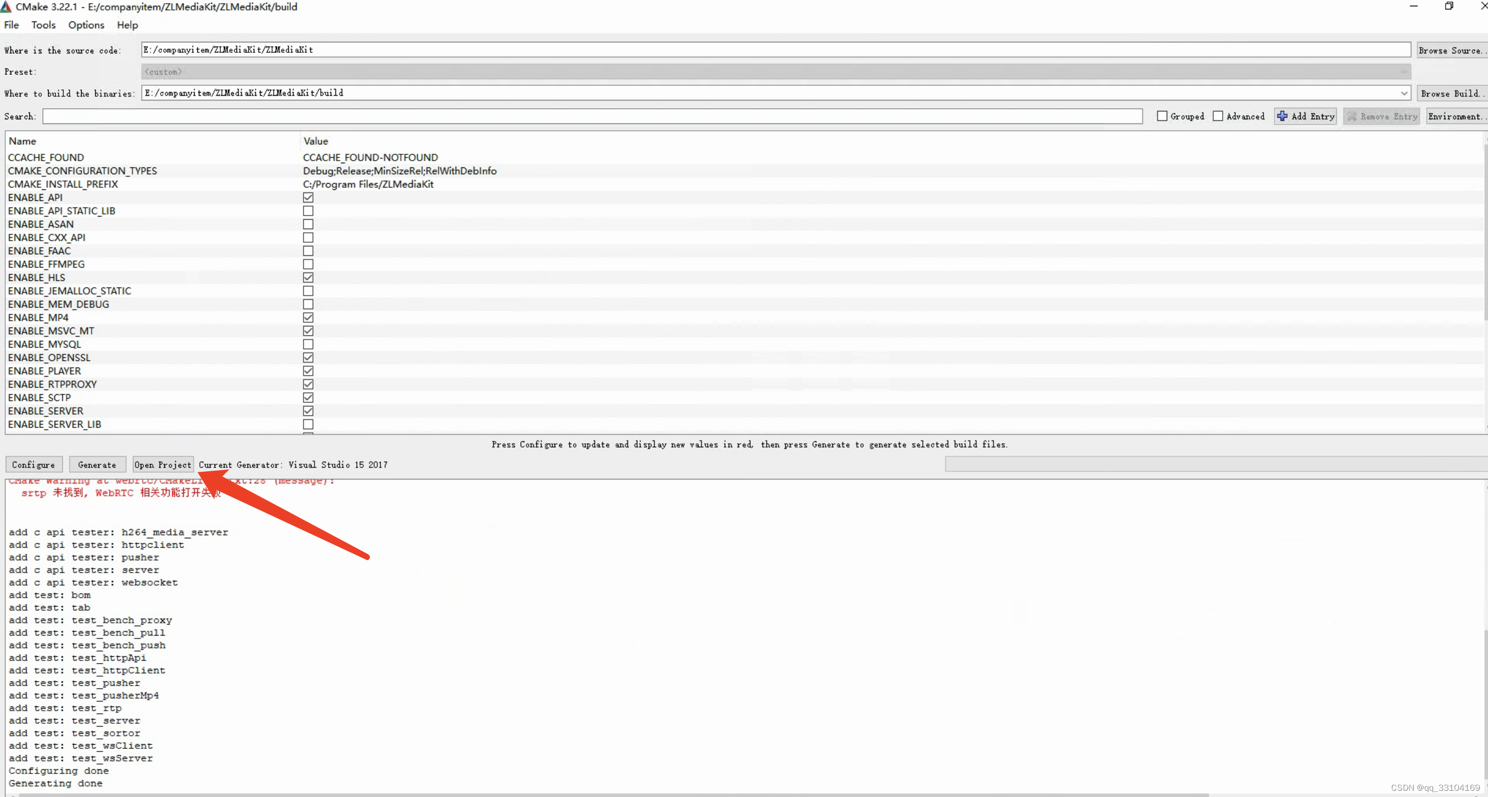Click the Generate button
Image resolution: width=1488 pixels, height=797 pixels.
[96, 464]
